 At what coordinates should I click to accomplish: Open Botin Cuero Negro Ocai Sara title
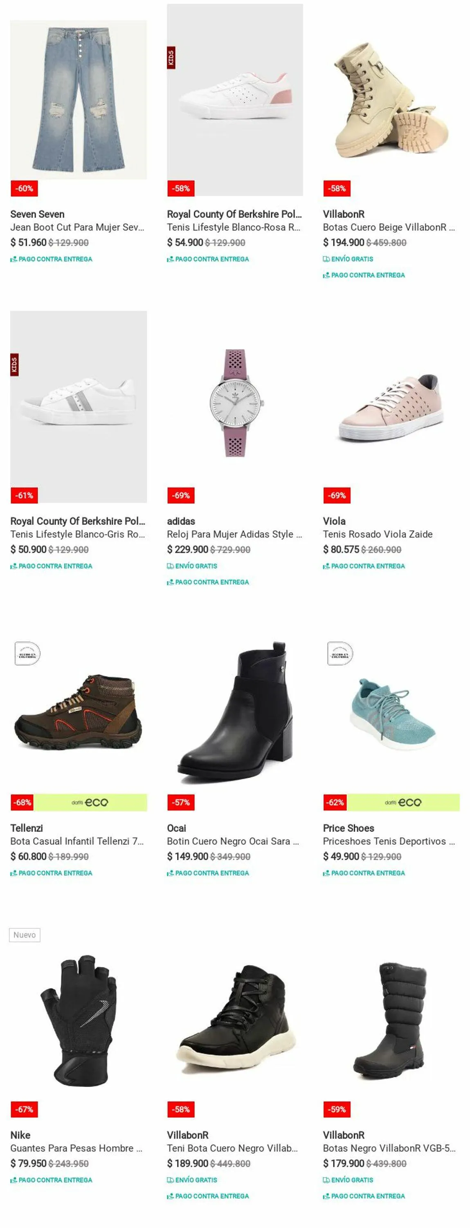(233, 841)
